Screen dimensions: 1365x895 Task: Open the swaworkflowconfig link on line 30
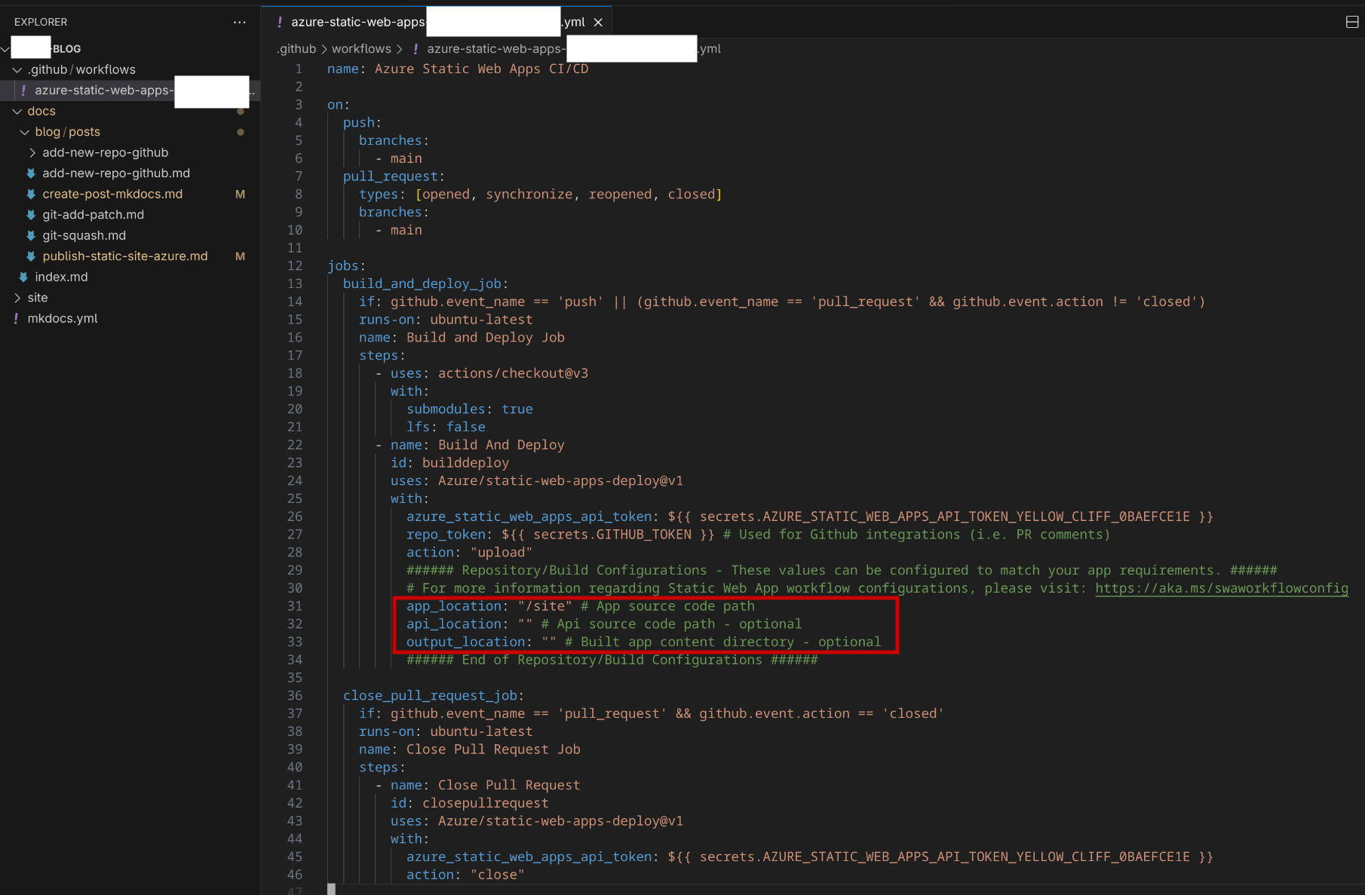click(x=1220, y=588)
